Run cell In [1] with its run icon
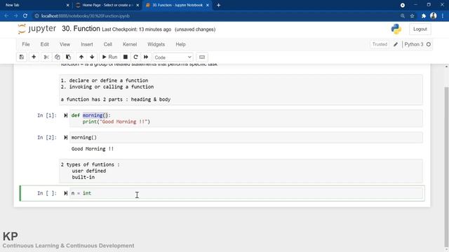This screenshot has width=449, height=252. tap(65, 115)
